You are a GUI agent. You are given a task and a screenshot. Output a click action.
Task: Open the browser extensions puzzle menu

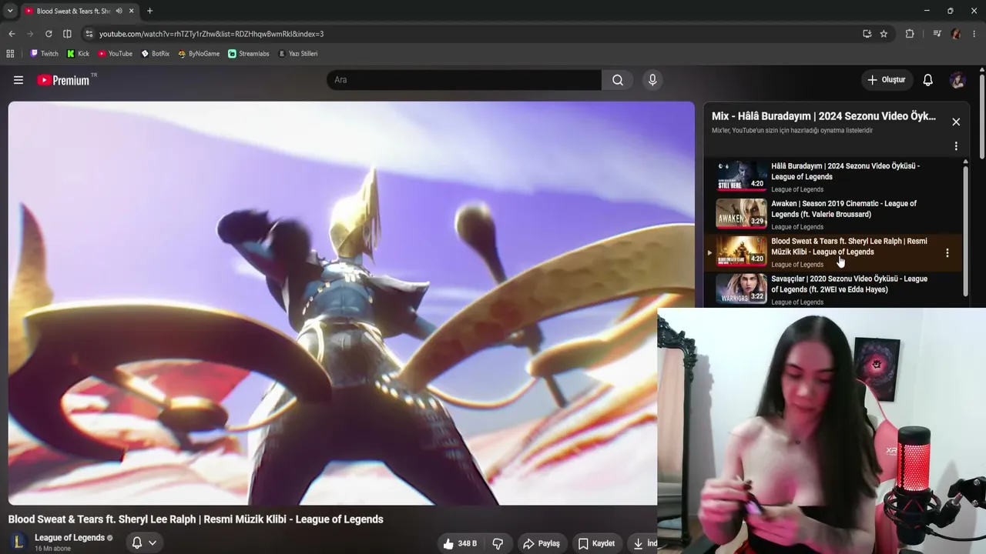click(910, 34)
